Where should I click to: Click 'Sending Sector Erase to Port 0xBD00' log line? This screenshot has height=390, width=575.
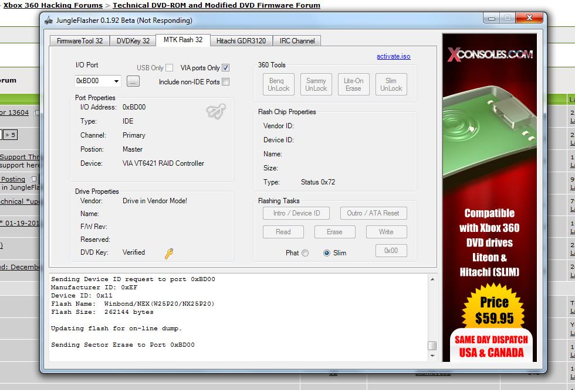123,345
